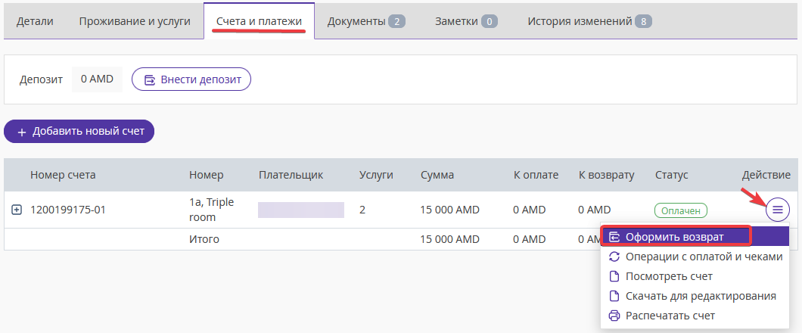Click the document icon beside Посмотреть счет
Screen dimensions: 802x333
614,277
